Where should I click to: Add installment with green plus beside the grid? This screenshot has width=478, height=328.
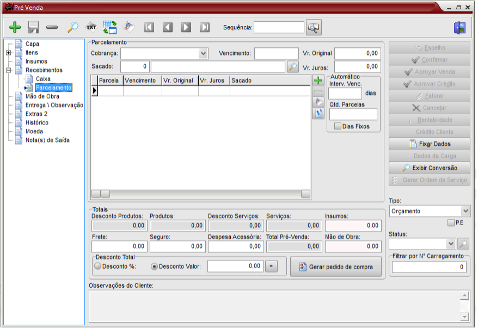318,81
